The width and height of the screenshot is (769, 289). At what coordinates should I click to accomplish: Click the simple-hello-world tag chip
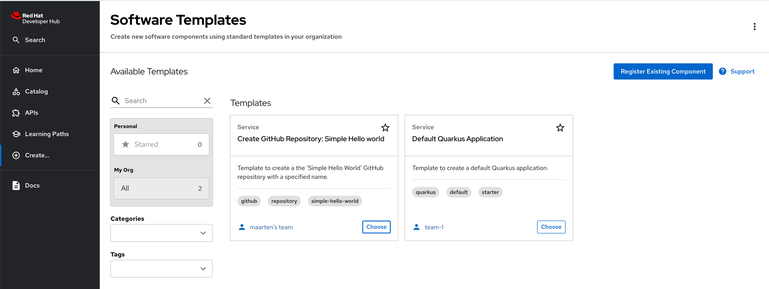tap(335, 201)
